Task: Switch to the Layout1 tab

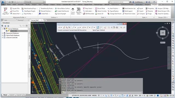Action: 12,95
